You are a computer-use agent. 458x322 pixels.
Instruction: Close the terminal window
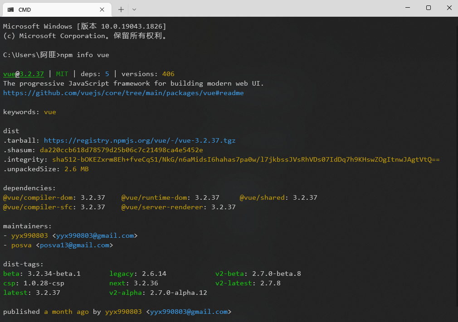(449, 8)
